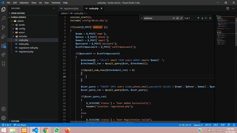The width and height of the screenshot is (237, 133).
Task: Click CRLF end-of-line setting
Action: click(x=216, y=125)
